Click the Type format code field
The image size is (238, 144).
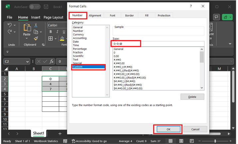click(x=156, y=43)
